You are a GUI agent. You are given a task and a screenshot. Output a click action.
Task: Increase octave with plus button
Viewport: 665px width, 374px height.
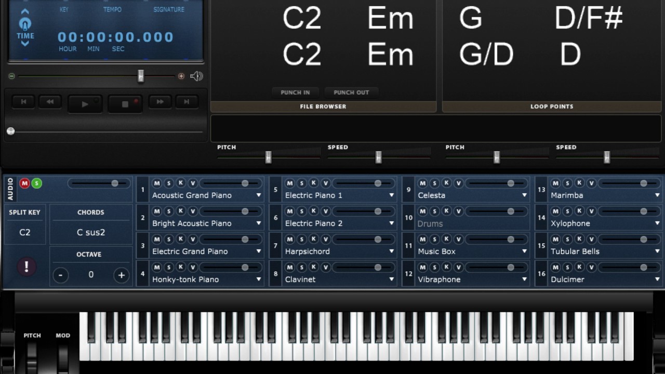tap(122, 275)
